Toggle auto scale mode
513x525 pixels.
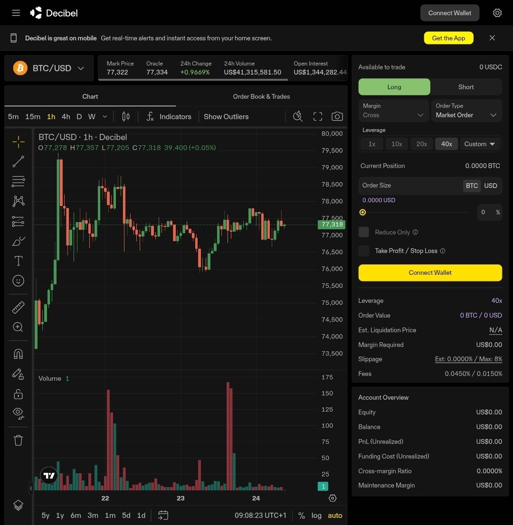point(335,516)
